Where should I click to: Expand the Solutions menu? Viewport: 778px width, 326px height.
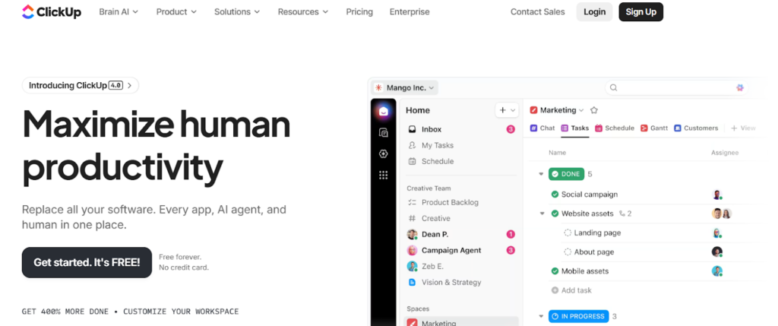[237, 12]
